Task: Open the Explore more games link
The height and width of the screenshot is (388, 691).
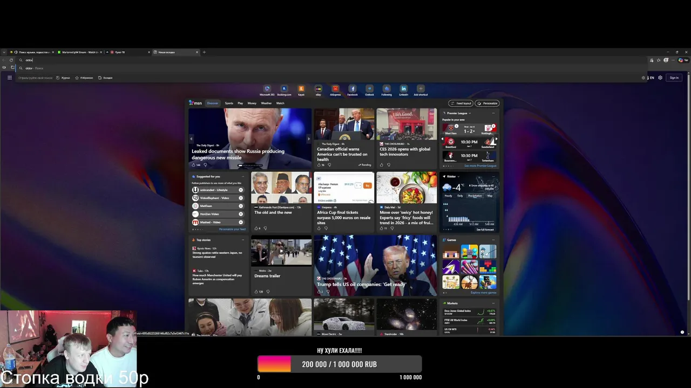Action: tap(483, 293)
